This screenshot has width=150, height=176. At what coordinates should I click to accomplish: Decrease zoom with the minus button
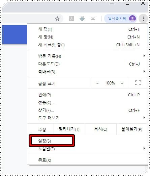coord(97,83)
